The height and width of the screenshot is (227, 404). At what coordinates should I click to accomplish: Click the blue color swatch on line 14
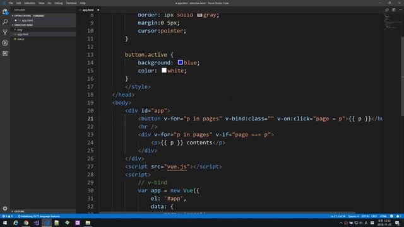click(180, 62)
